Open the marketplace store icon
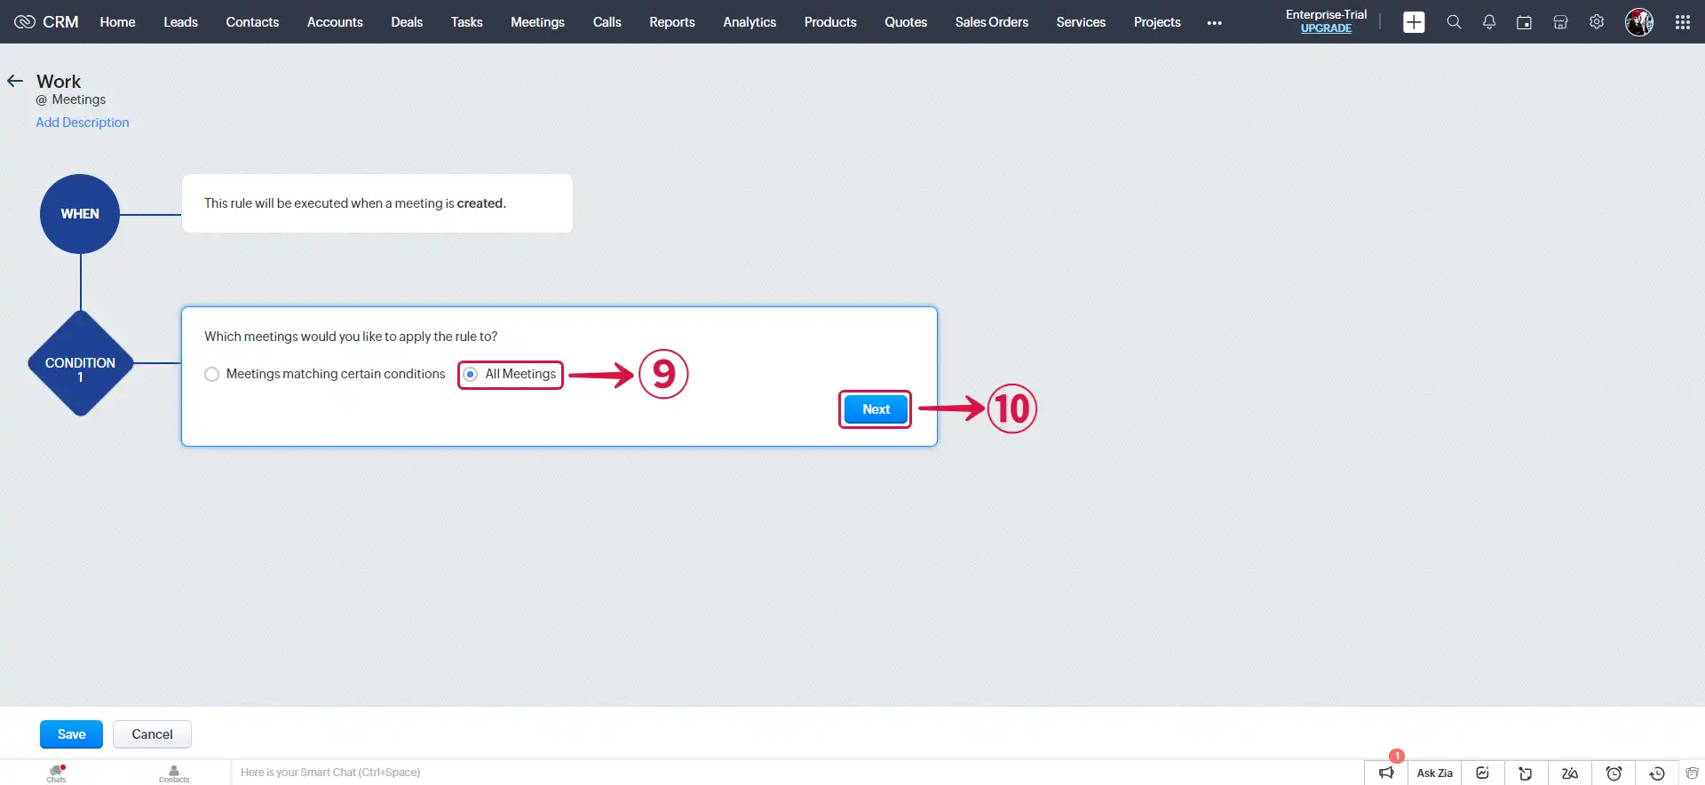 (1560, 22)
